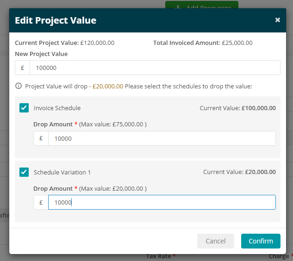The image size is (293, 261).
Task: Cancel the project value edit
Action: 215,241
